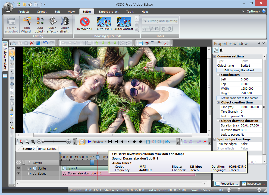Toggle visibility of the Sound layer
This screenshot has height=195, width=269.
pos(18,173)
